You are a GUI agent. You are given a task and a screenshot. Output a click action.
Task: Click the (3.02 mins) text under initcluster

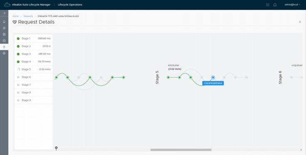(x=175, y=69)
